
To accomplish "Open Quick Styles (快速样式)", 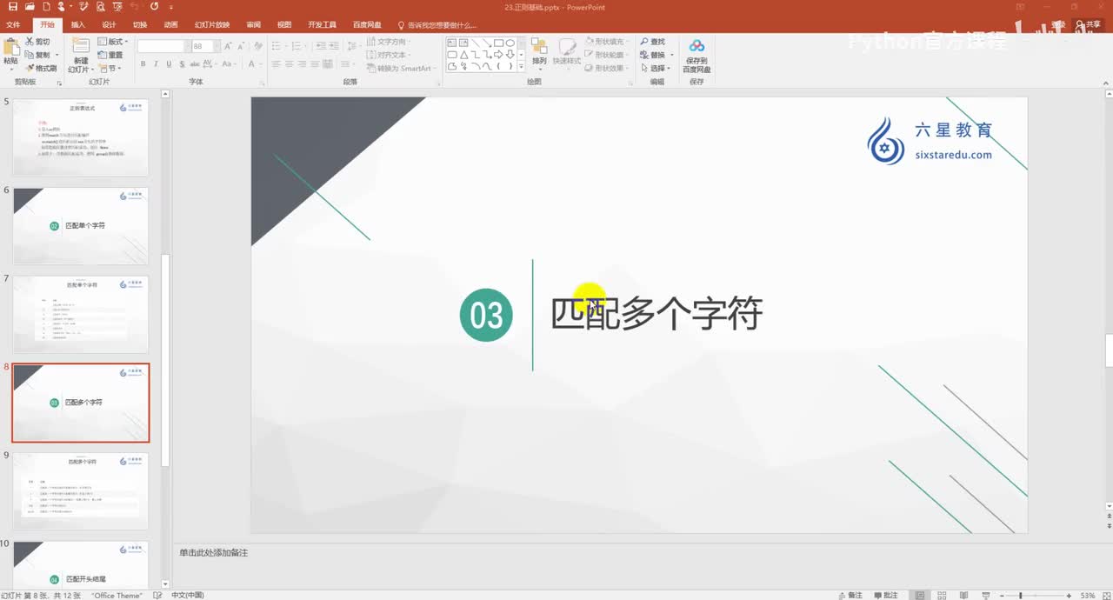I will [x=567, y=54].
